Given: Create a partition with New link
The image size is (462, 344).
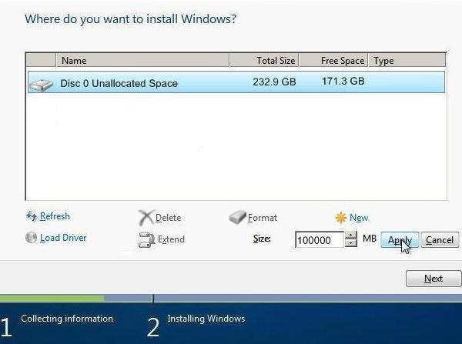Looking at the screenshot, I should (359, 218).
